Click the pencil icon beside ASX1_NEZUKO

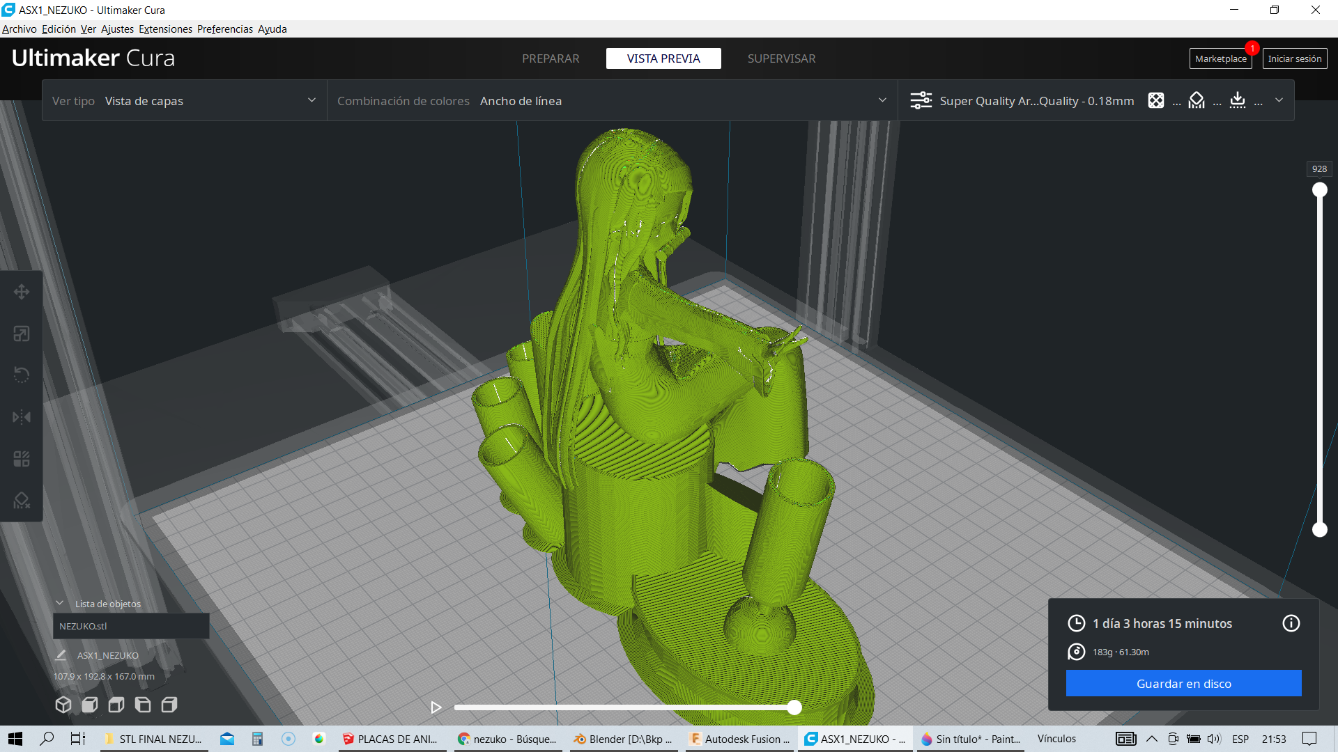61,655
